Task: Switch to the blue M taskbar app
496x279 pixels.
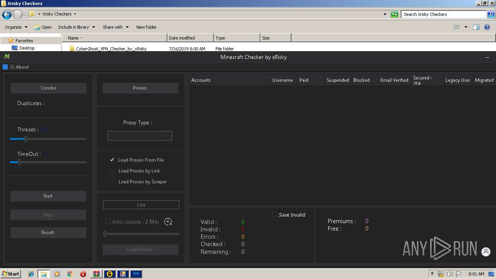Action: pos(136,274)
